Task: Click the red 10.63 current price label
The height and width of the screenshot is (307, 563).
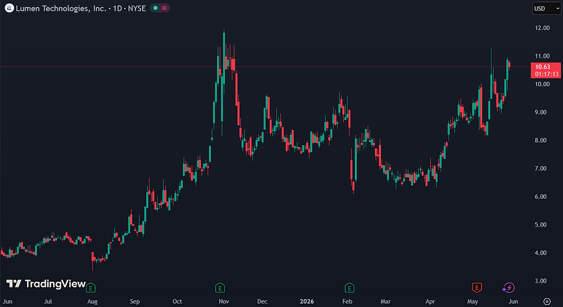Action: coord(542,67)
